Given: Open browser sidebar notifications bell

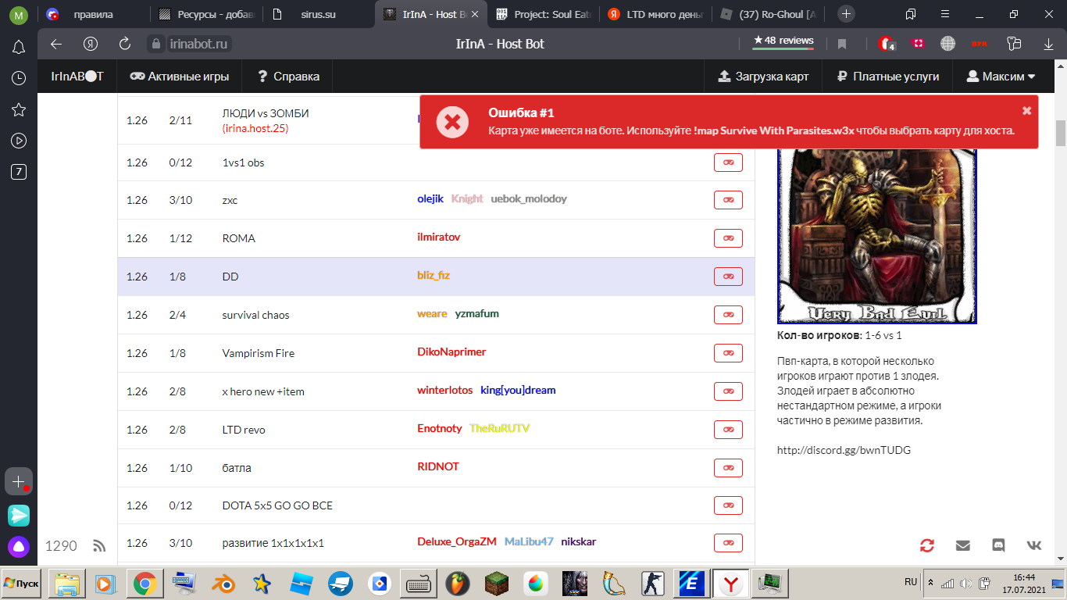Looking at the screenshot, I should 19,48.
